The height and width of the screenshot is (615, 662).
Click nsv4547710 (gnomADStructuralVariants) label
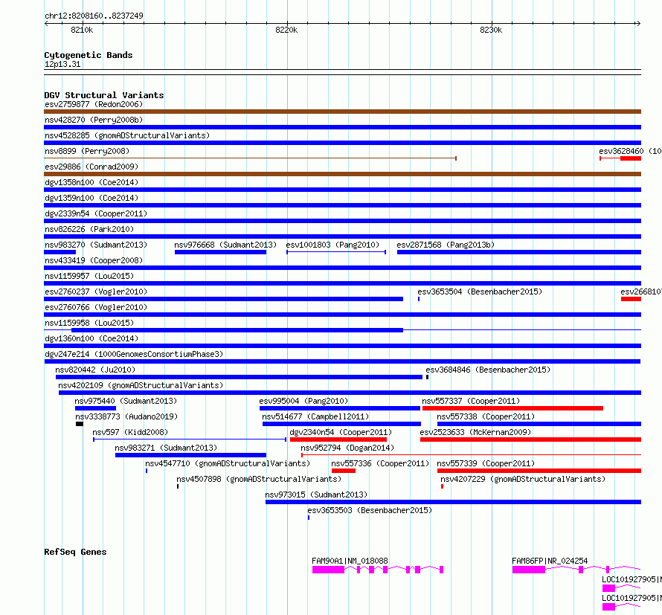pyautogui.click(x=228, y=463)
